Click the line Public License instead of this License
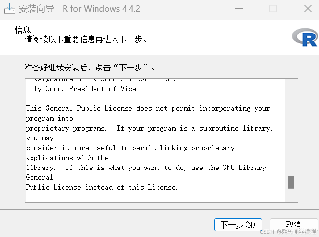 (x=102, y=187)
